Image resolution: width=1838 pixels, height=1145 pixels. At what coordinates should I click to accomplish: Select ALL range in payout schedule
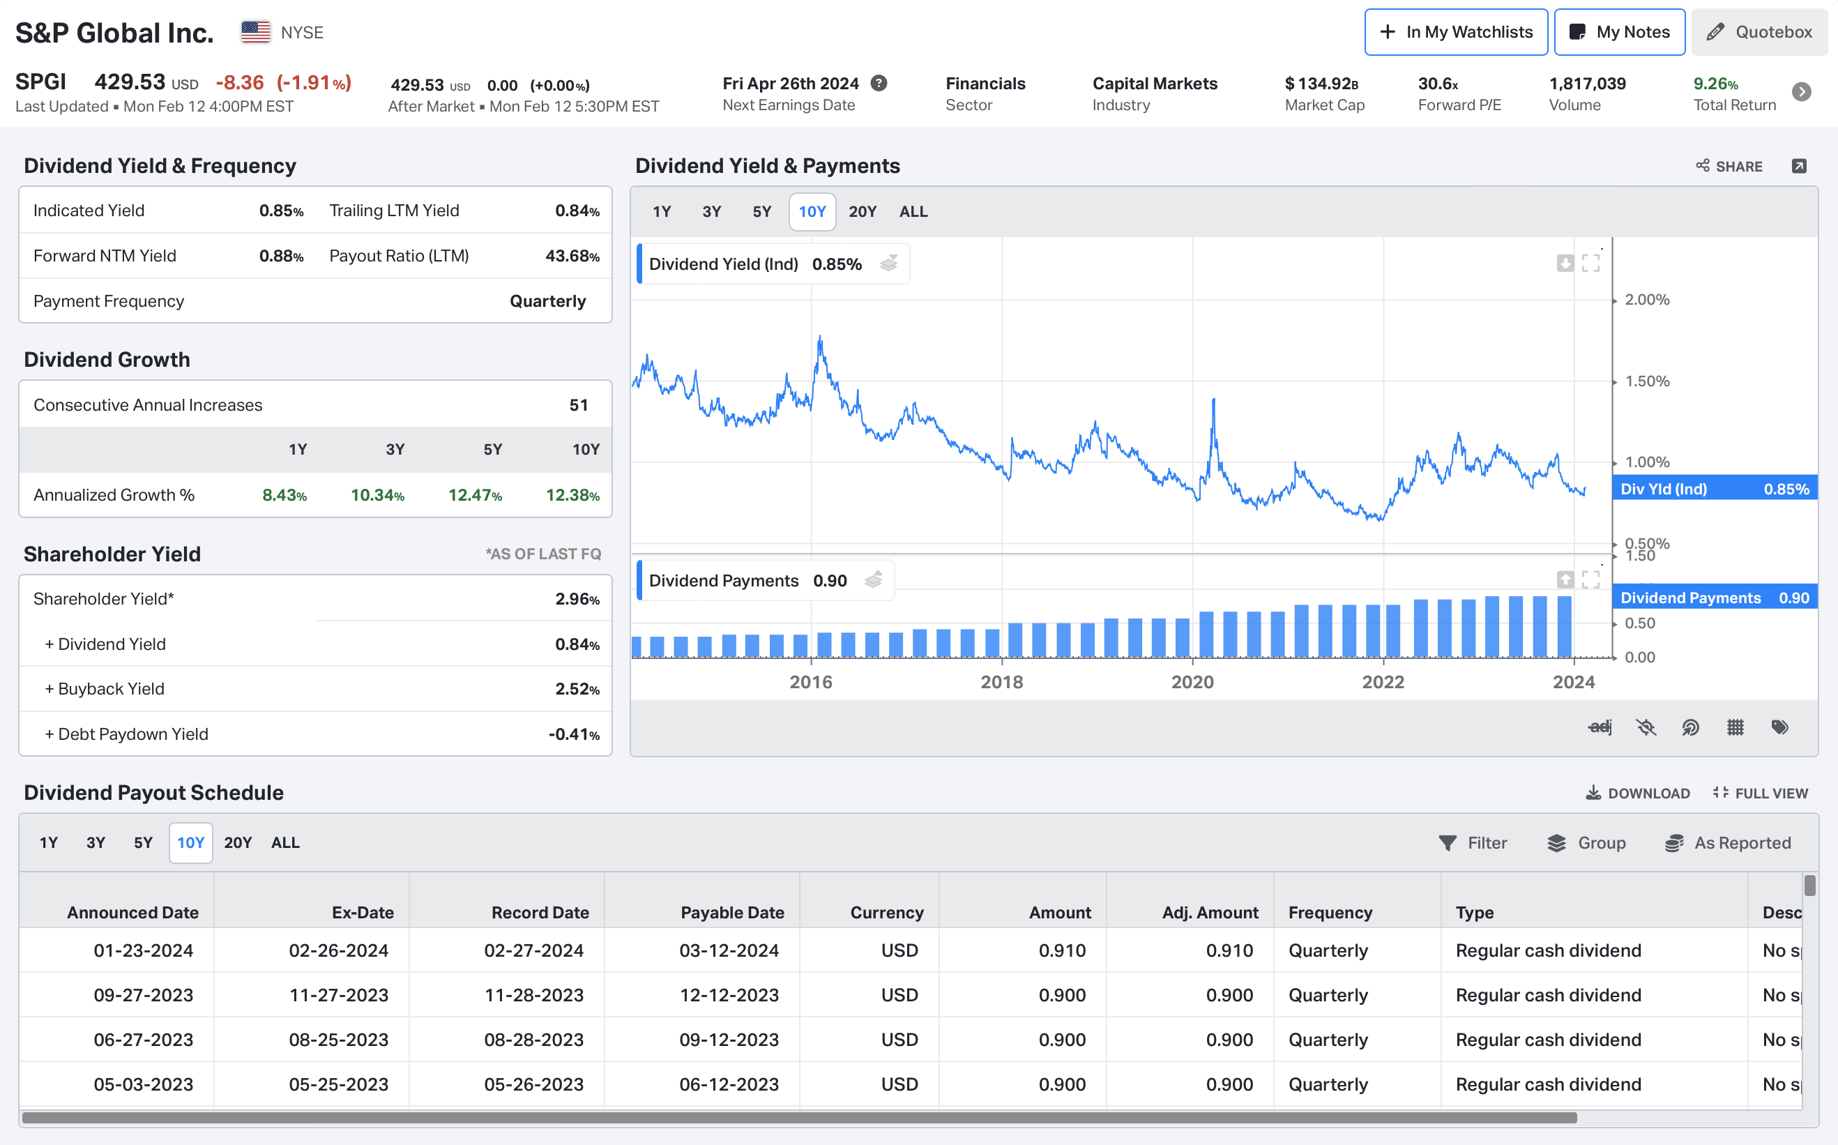point(285,843)
